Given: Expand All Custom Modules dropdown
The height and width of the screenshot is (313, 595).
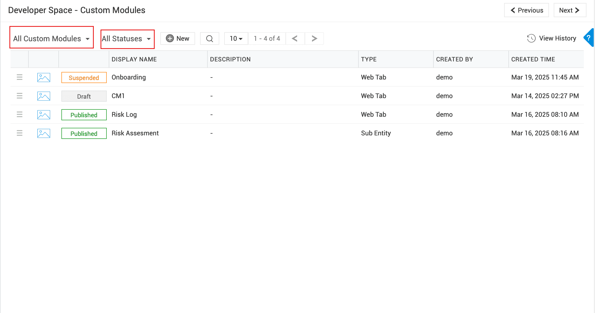Looking at the screenshot, I should (x=51, y=38).
